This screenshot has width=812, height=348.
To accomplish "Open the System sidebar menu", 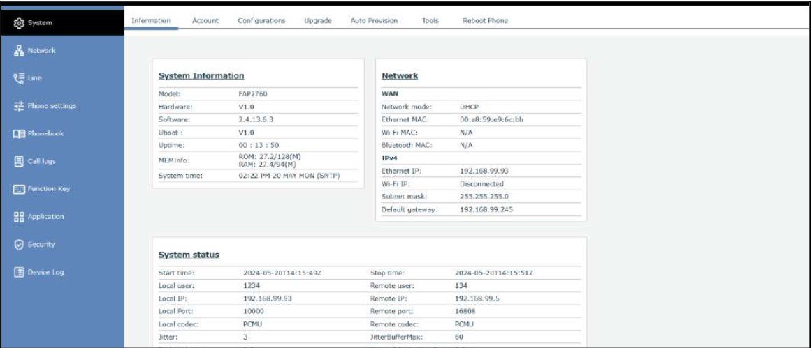I will (62, 23).
